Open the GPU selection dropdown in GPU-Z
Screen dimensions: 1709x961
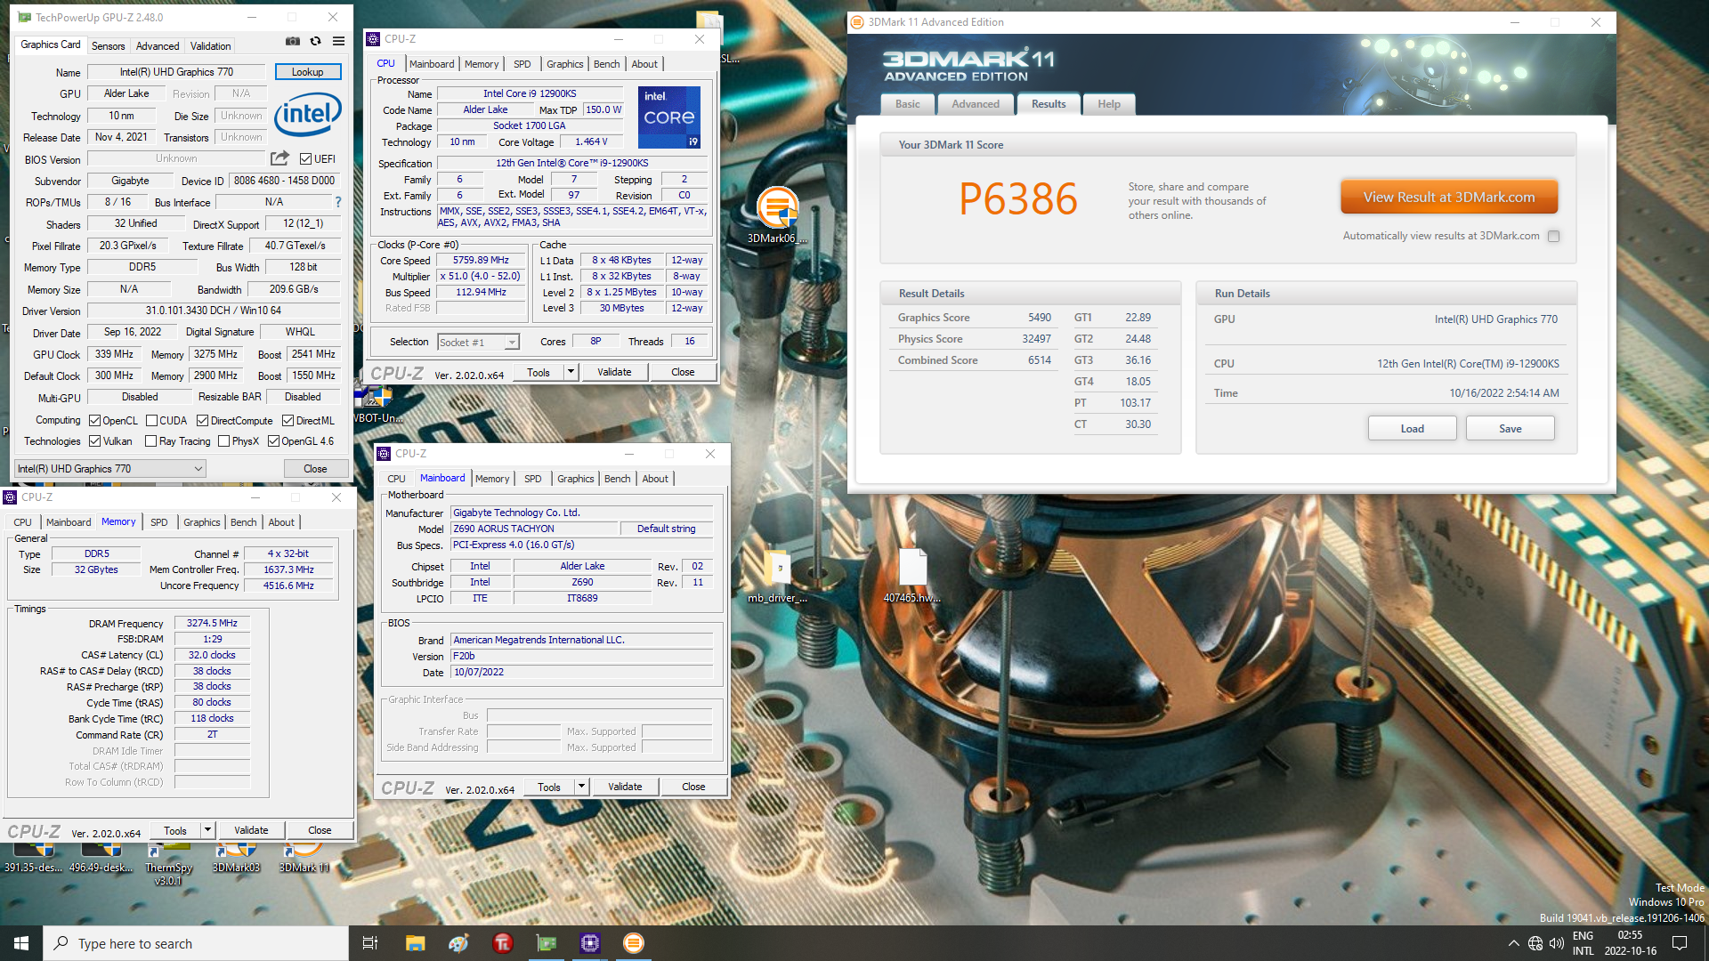110,469
